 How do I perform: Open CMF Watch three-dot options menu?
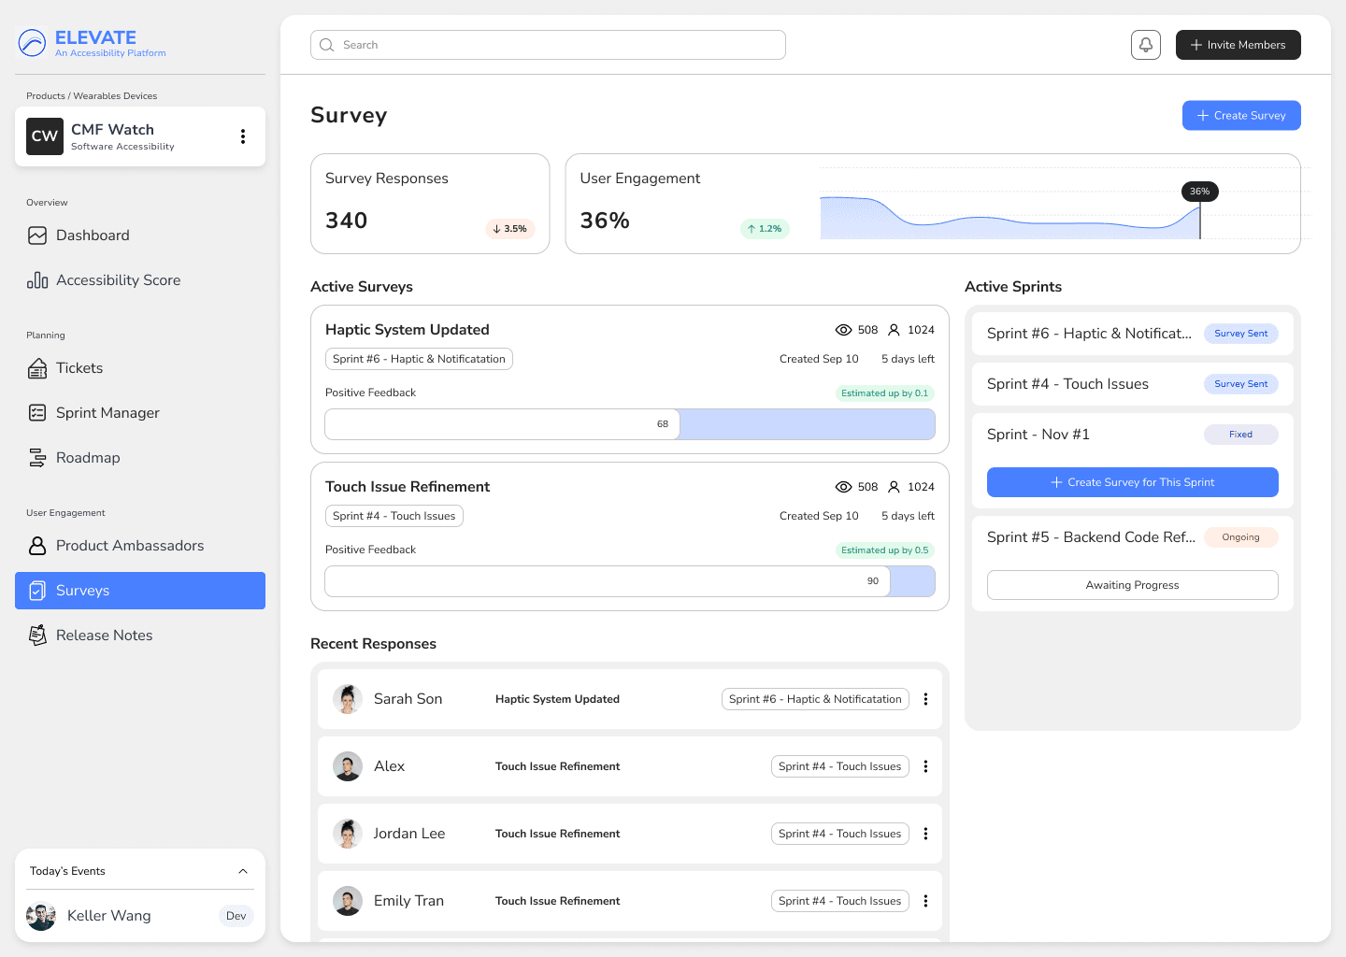[243, 136]
